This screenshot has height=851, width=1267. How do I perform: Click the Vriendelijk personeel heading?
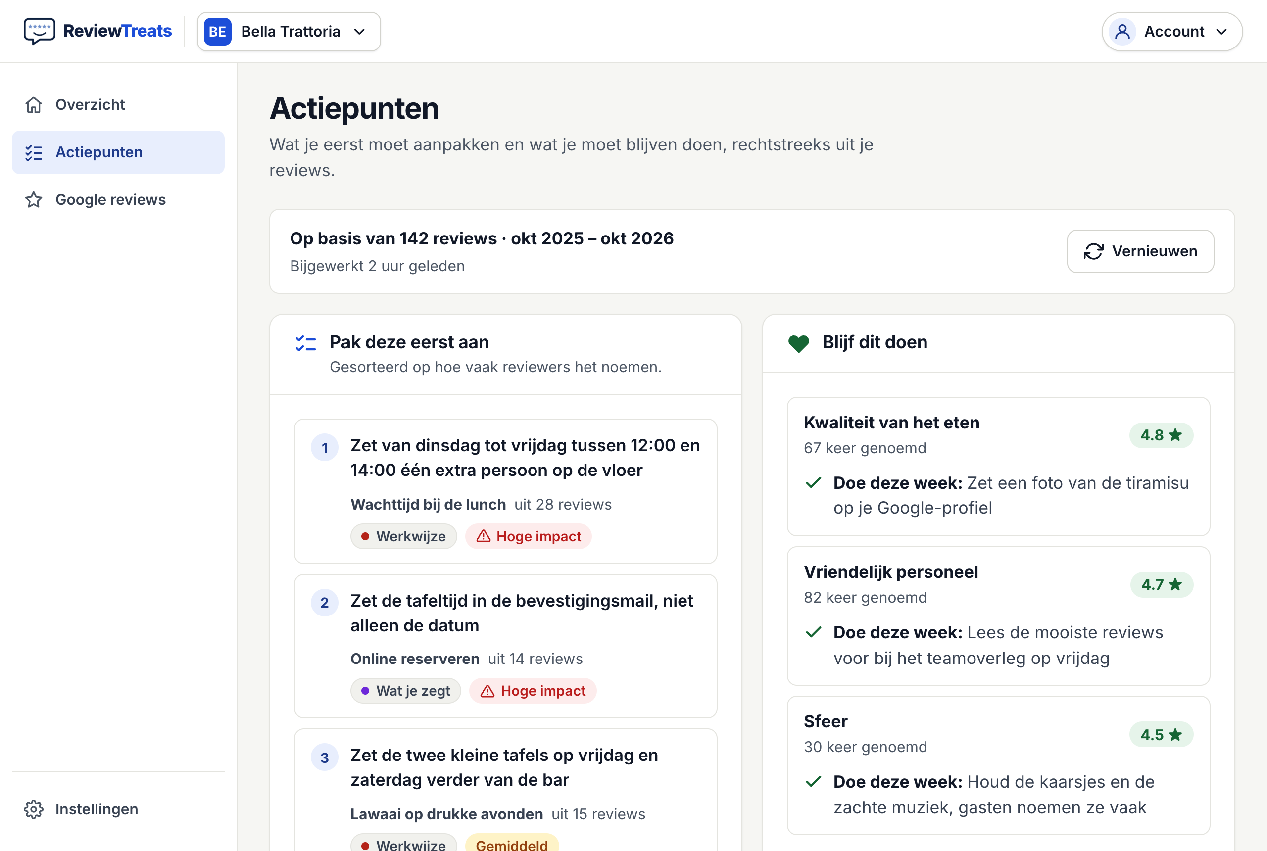891,572
